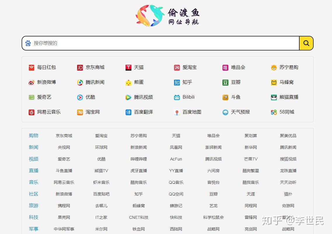Select the 社区 category

point(34,194)
